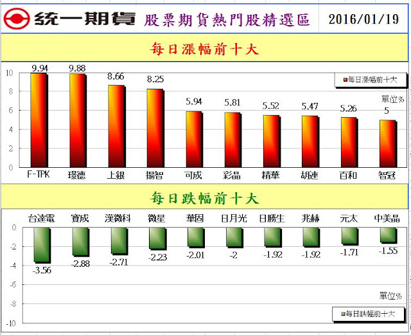Click the 漢微科 category label
The image size is (411, 335).
tap(118, 218)
